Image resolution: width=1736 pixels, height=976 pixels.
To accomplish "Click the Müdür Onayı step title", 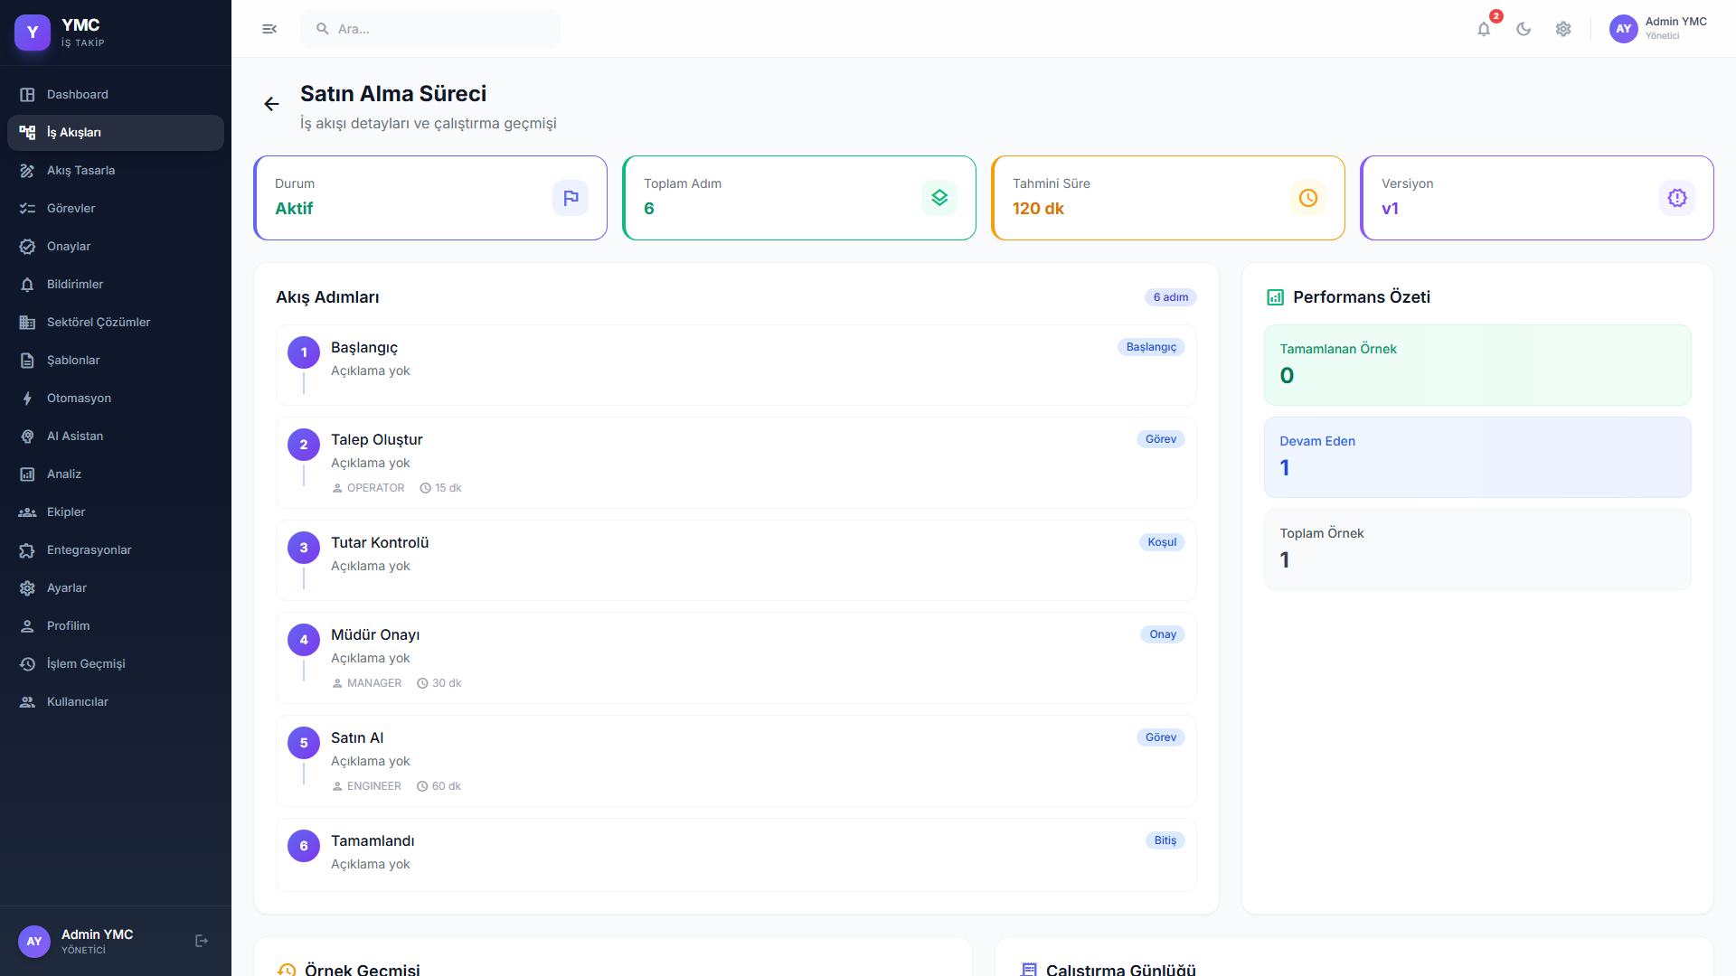I will pos(375,635).
